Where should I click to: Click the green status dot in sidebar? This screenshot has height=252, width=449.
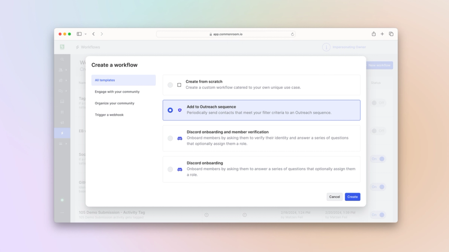point(62,200)
